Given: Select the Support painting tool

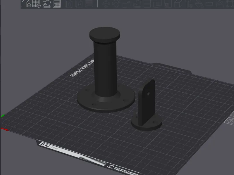Looking at the screenshot, I should click(168, 4).
